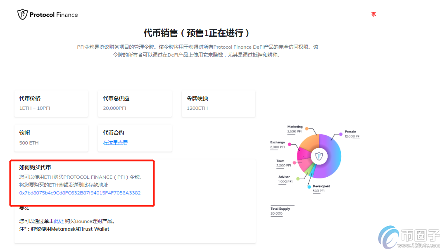Image resolution: width=440 pixels, height=249 pixels.
Task: Click the Total Supply 20,000 label
Action: click(x=280, y=211)
